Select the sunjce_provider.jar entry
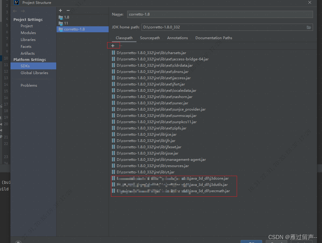Image resolution: width=322 pixels, height=243 pixels. point(213,109)
